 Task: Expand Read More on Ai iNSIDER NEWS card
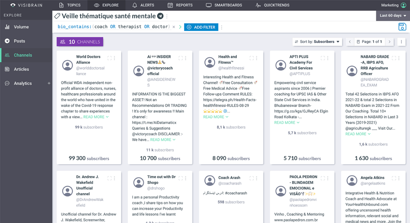pos(163,140)
